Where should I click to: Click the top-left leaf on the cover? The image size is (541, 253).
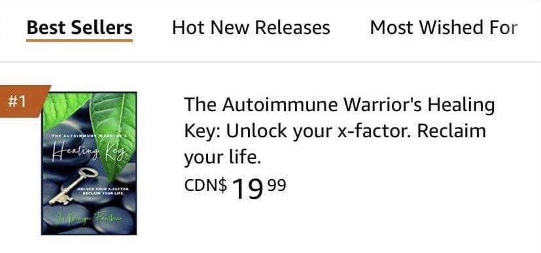point(65,106)
